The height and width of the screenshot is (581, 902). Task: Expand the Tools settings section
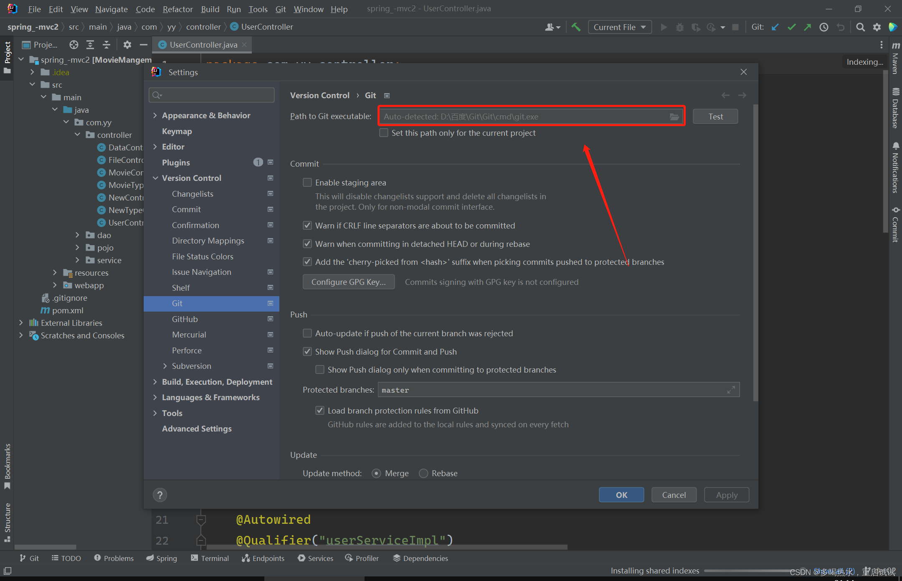[x=155, y=413]
